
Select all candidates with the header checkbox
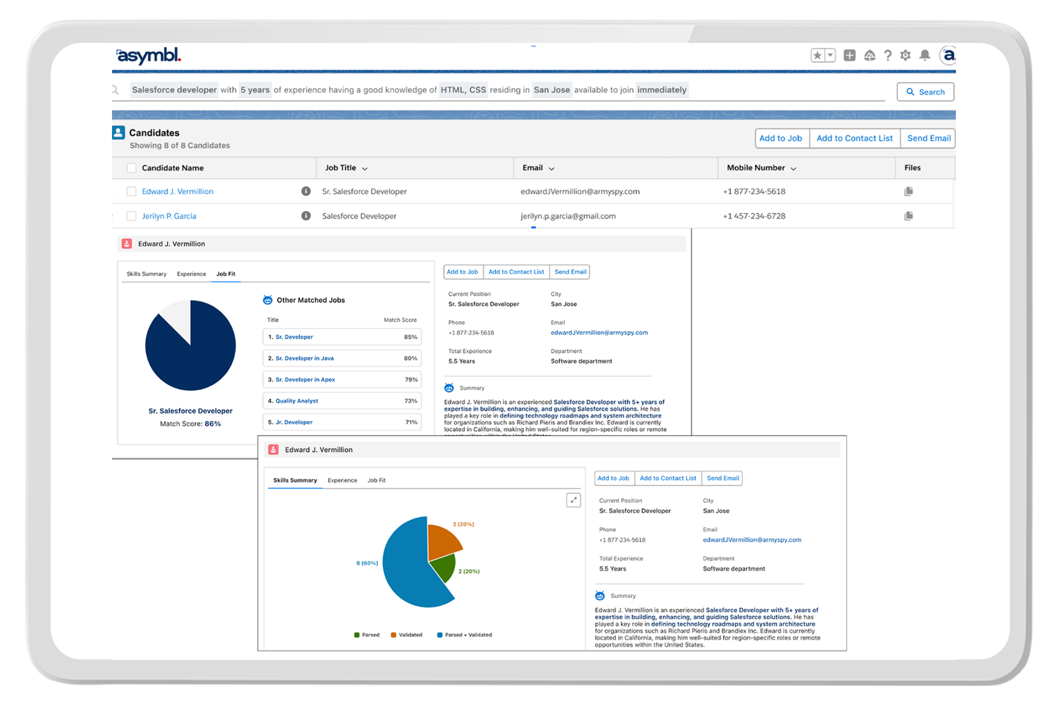131,168
